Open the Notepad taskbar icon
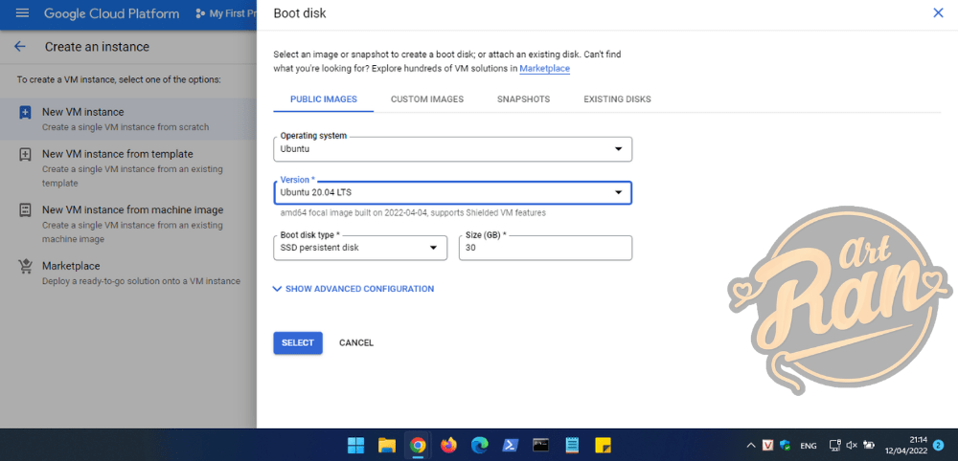The image size is (958, 461). point(573,445)
